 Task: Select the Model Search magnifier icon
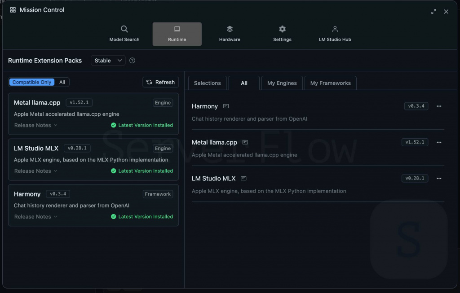pos(124,28)
